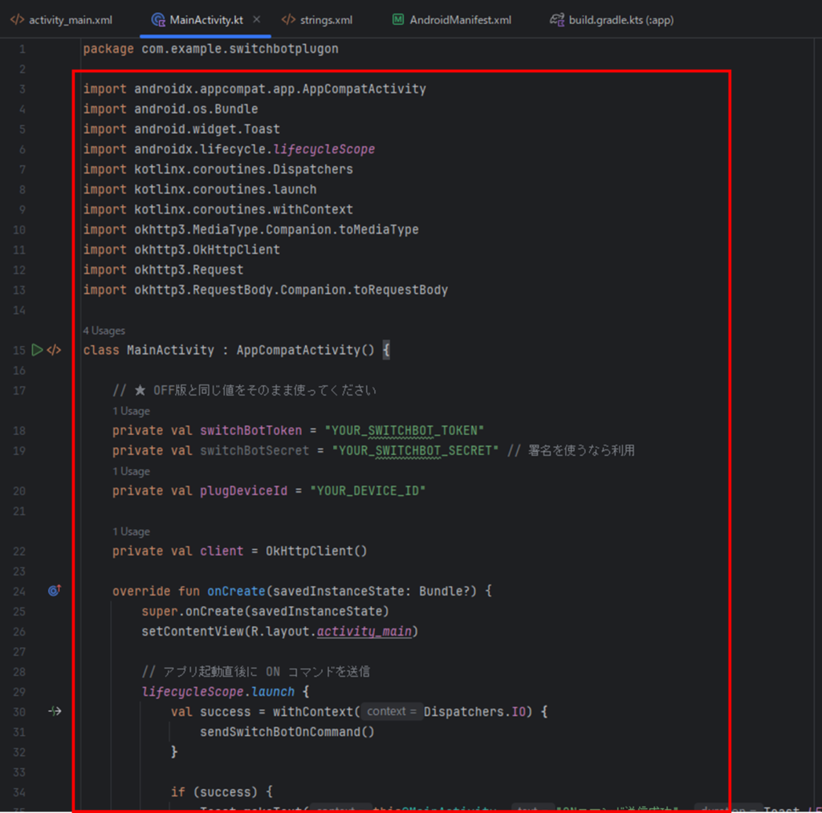This screenshot has height=813, width=822.
Task: Click the suspend call gutter icon at withContext
Action: pyautogui.click(x=54, y=711)
